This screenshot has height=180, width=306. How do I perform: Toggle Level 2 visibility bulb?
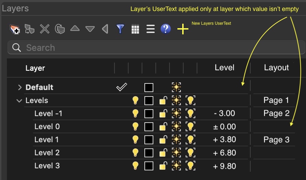pos(135,153)
